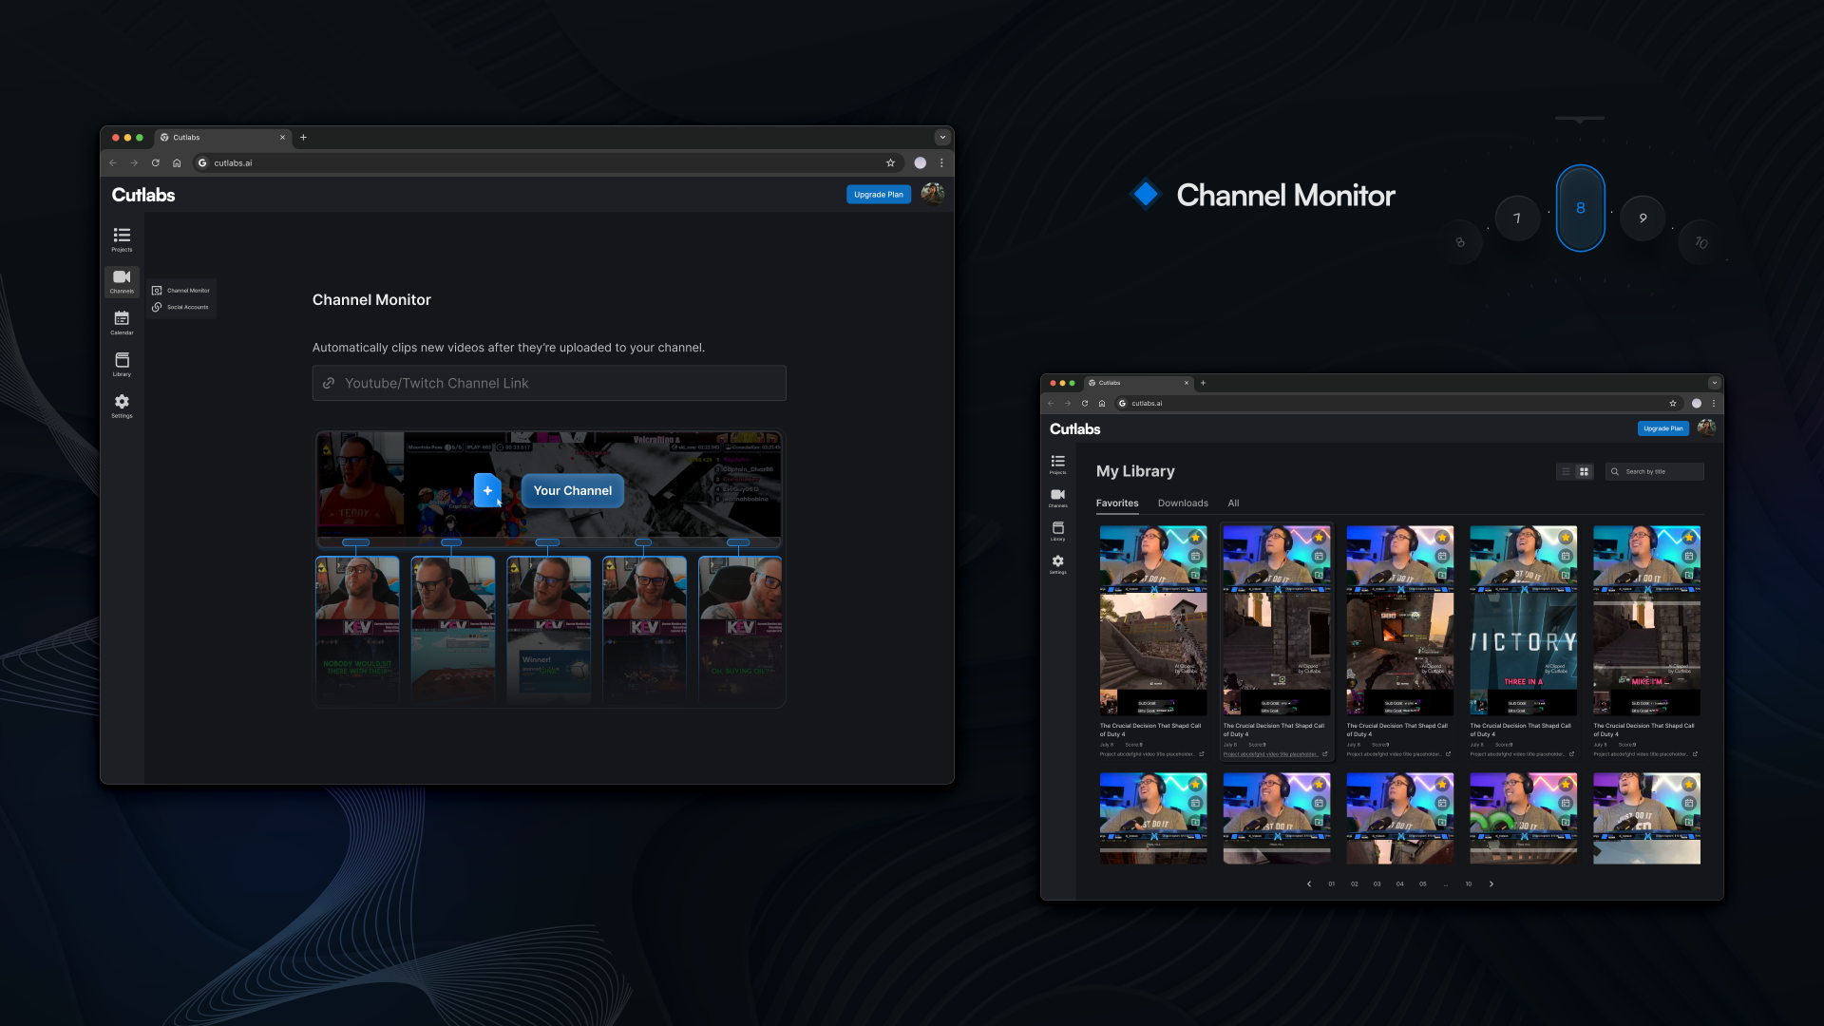Focus the Youtube/Twitch Channel Link field
The height and width of the screenshot is (1026, 1824).
coord(549,383)
